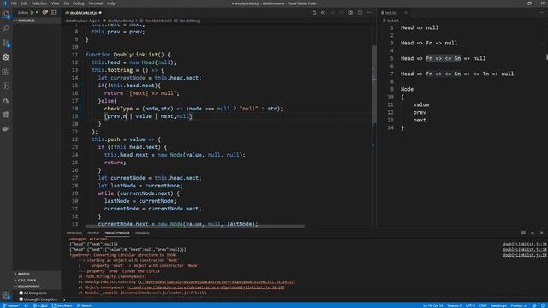Image resolution: width=548 pixels, height=308 pixels.
Task: Click the compare changes icon in editor toolbar
Action: [x=324, y=13]
